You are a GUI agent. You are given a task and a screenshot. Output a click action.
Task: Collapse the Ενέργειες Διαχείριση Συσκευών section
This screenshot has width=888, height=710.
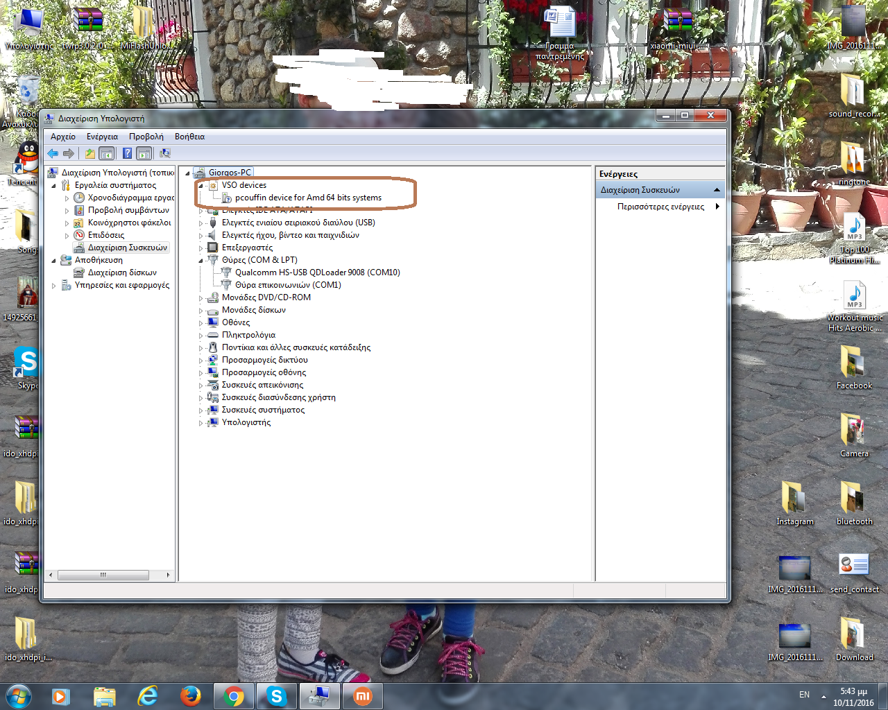click(x=717, y=190)
